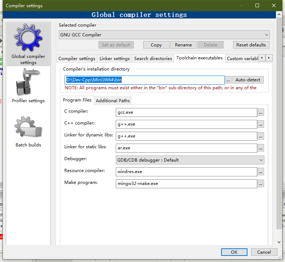
Task: Browse for static libs linker executable
Action: pos(260,148)
